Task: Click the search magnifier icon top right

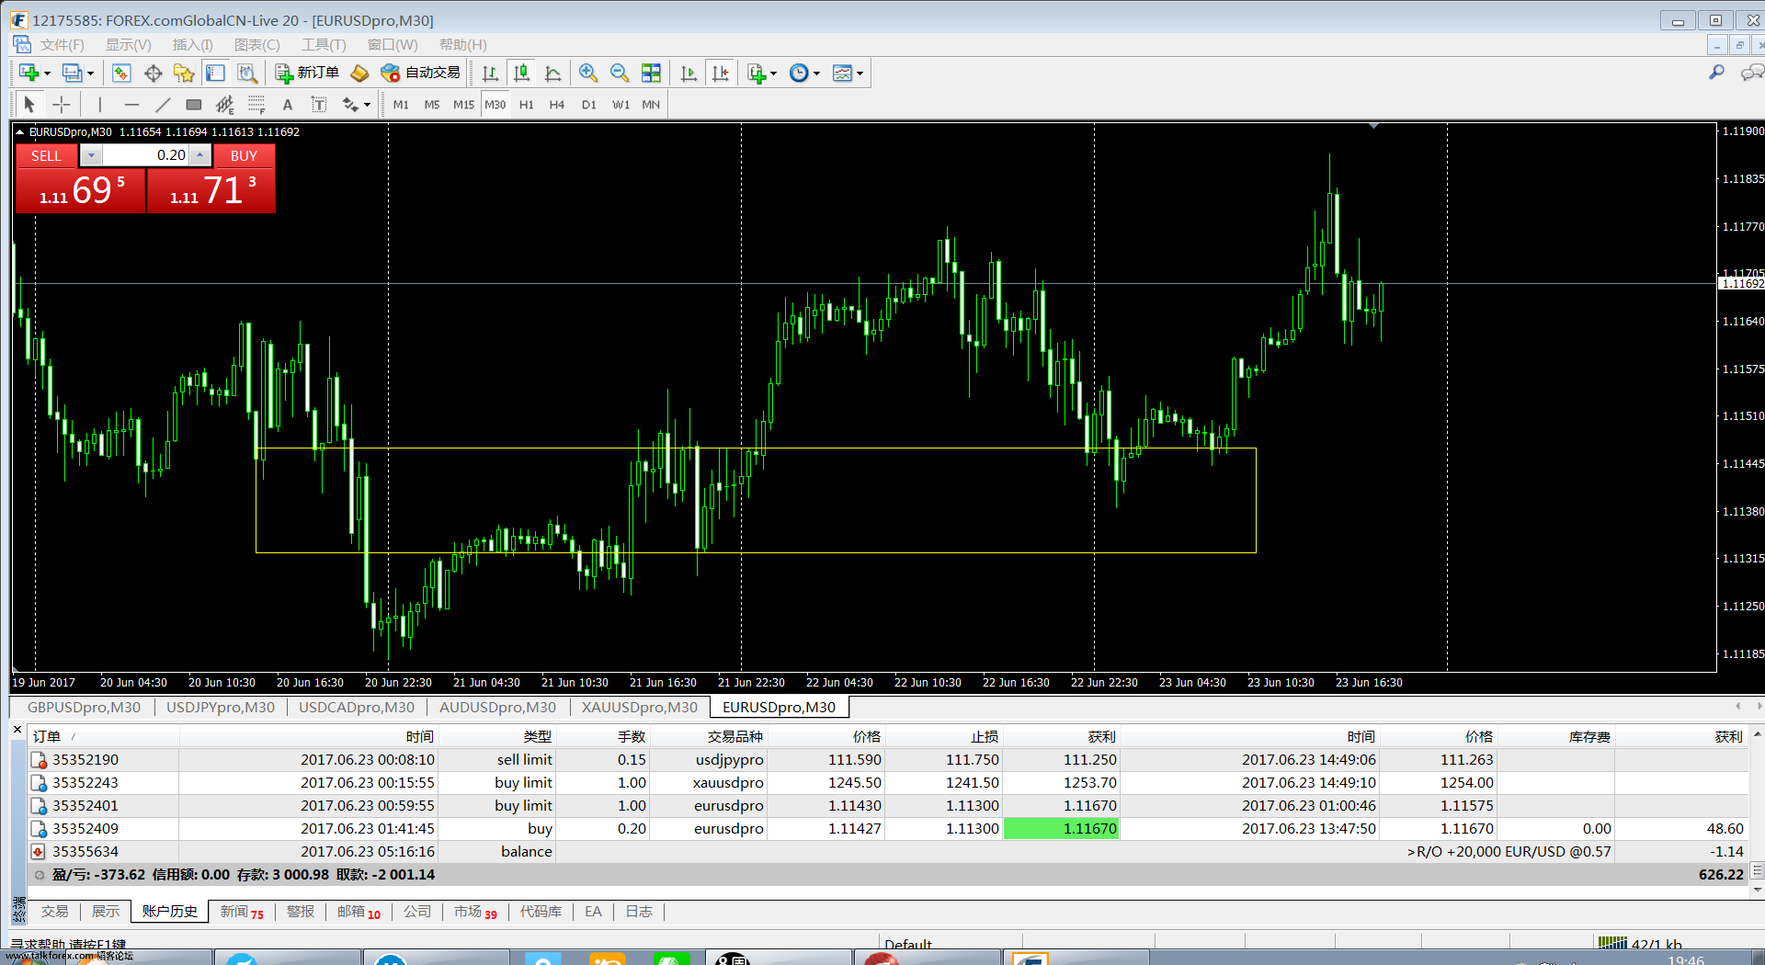Action: pos(1716,72)
